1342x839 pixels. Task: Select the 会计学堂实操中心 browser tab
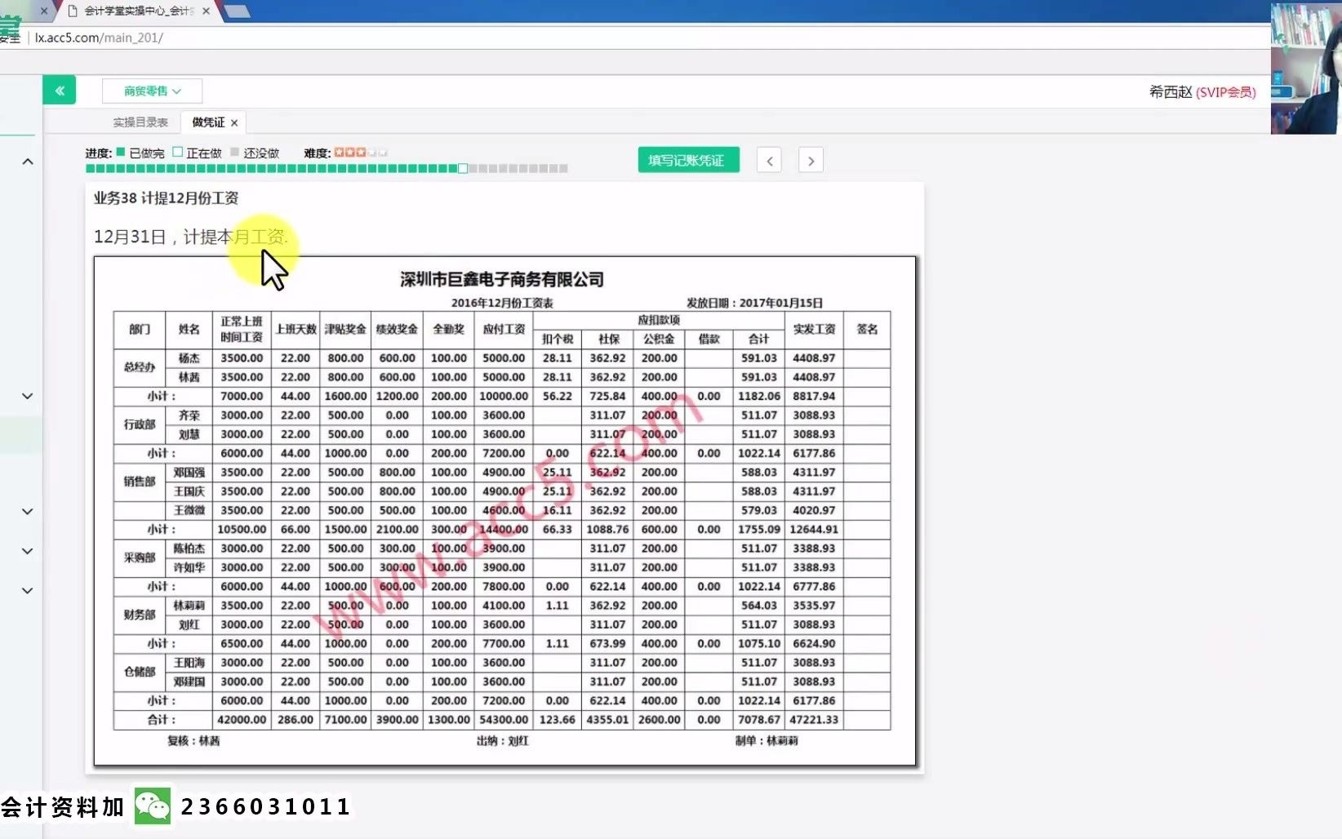coord(139,11)
